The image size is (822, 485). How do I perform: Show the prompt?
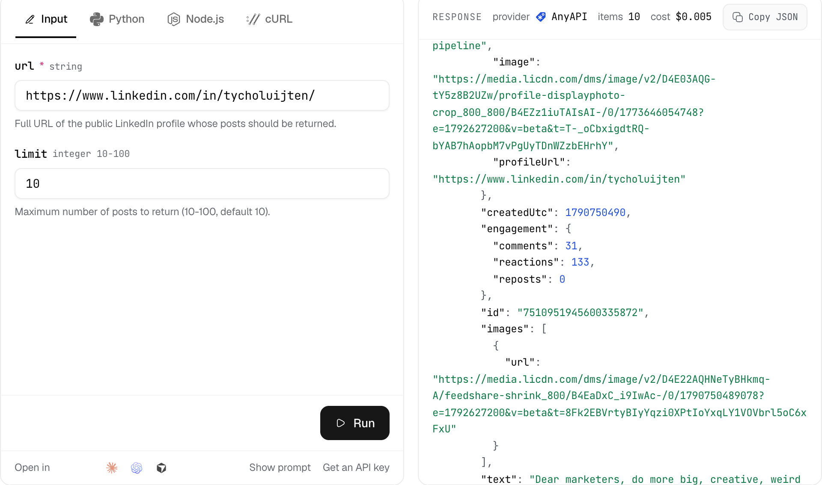pyautogui.click(x=280, y=467)
